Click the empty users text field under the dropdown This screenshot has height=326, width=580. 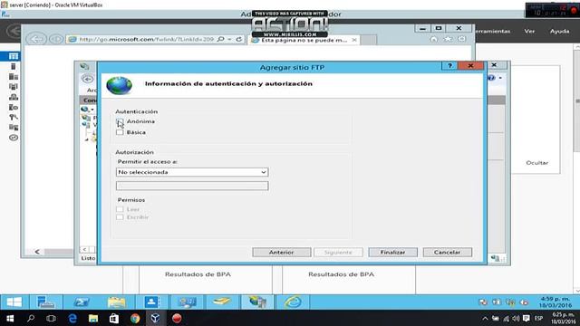(192, 186)
